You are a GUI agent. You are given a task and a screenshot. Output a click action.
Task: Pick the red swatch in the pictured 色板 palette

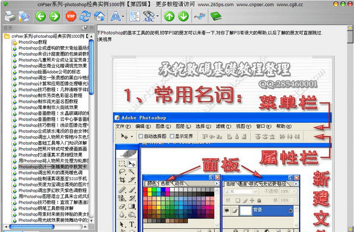click(145, 189)
